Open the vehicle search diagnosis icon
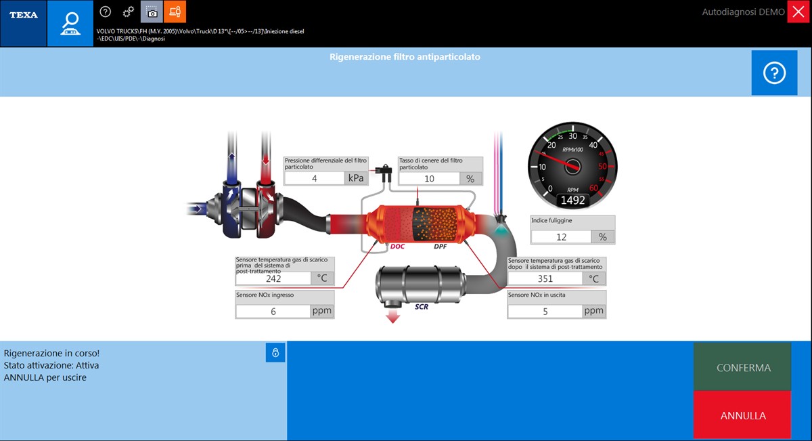This screenshot has width=812, height=441. coord(70,23)
